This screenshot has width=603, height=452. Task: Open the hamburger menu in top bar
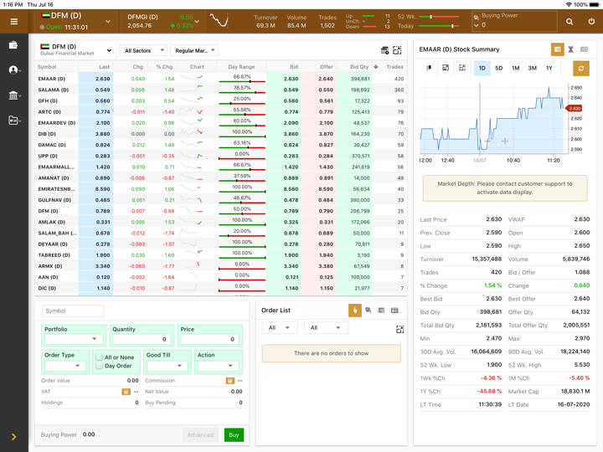(x=13, y=21)
